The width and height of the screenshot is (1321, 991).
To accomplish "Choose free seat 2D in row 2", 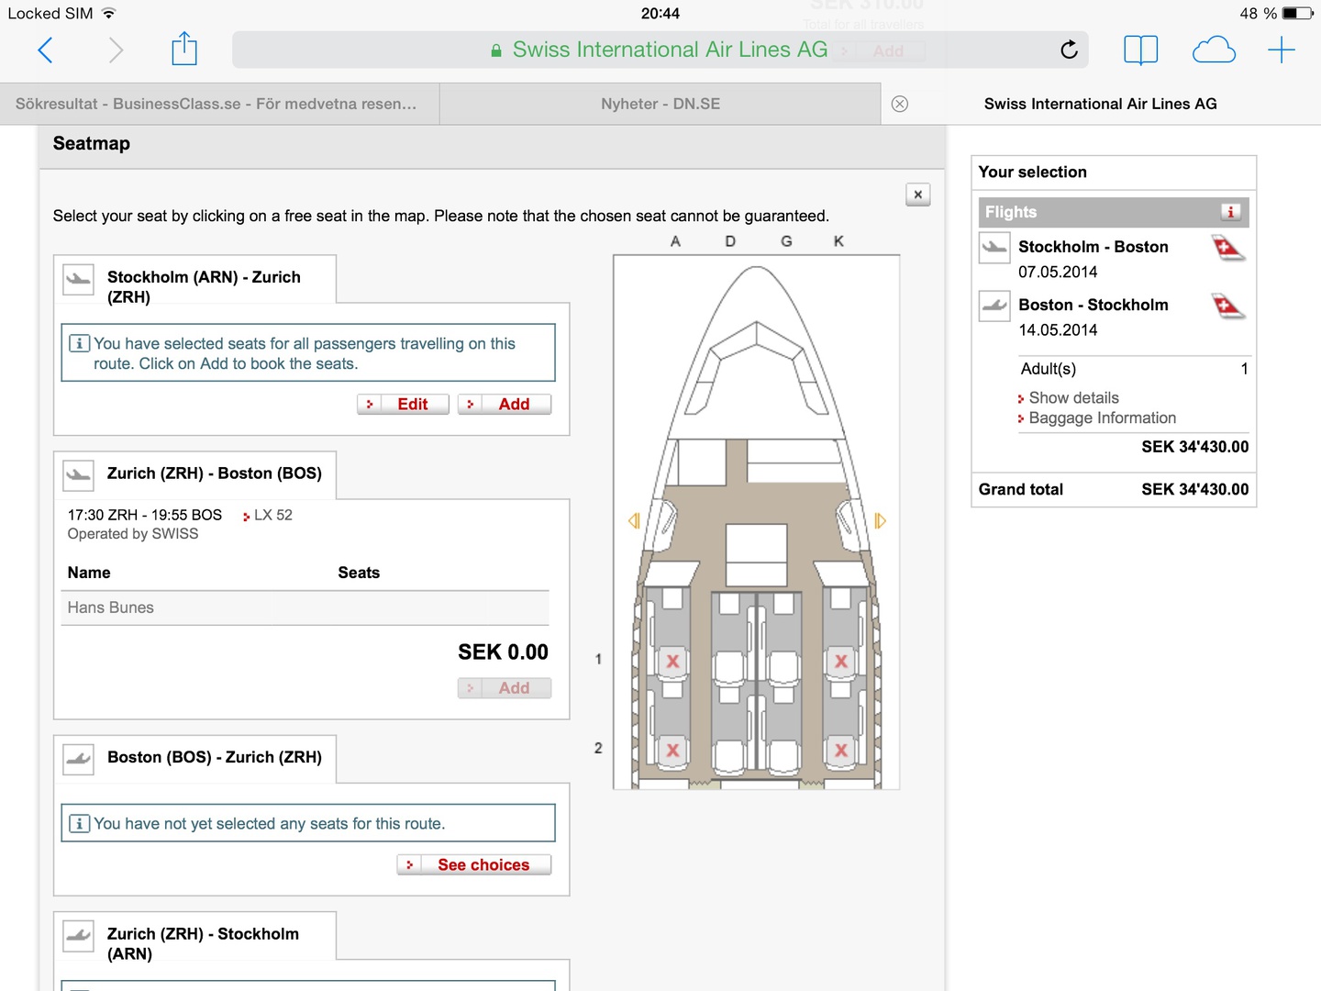I will pos(730,755).
